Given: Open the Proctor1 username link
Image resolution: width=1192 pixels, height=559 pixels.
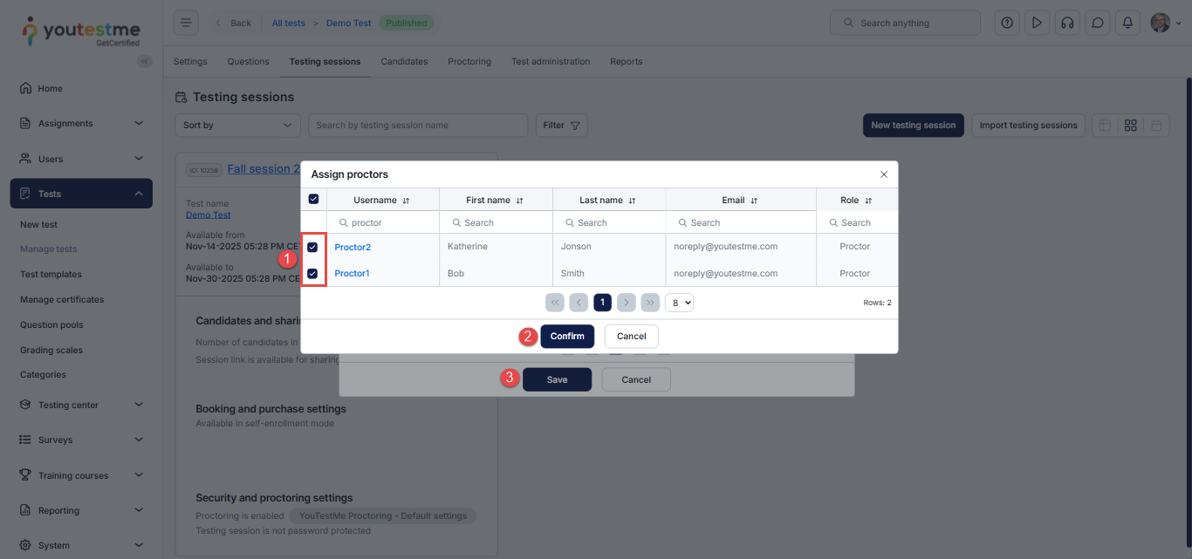Looking at the screenshot, I should (353, 274).
